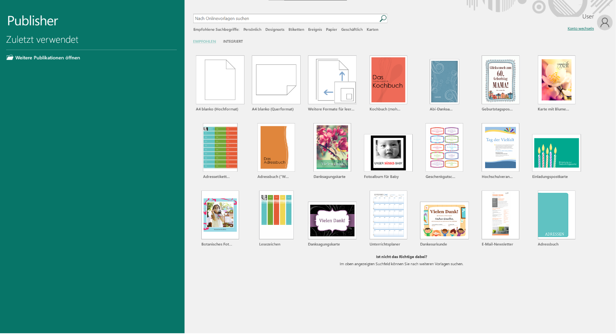Image resolution: width=616 pixels, height=334 pixels.
Task: Select the Geschenkgutschein template thumbnail
Action: coord(444,147)
